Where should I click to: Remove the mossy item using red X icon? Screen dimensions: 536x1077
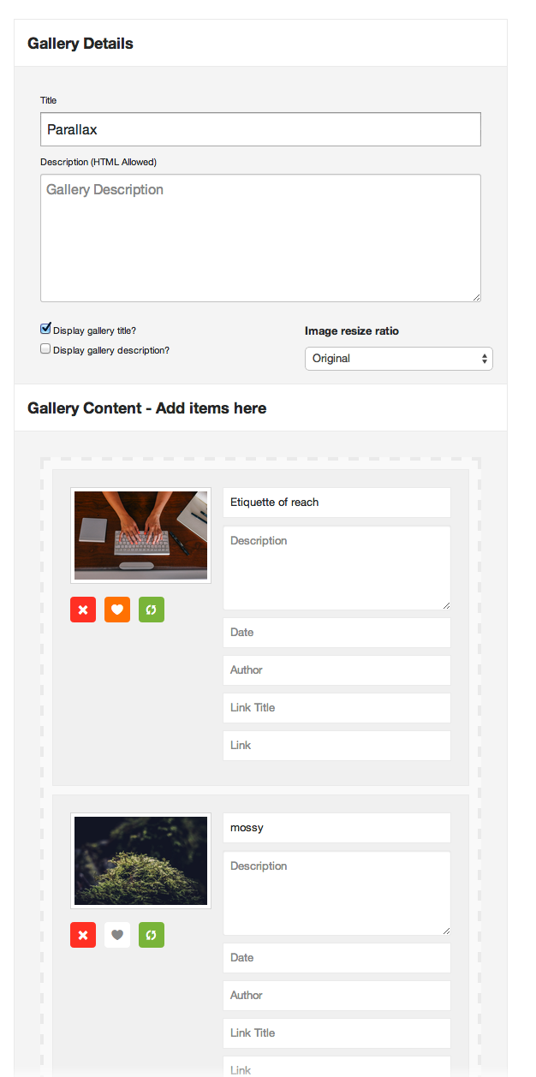click(x=83, y=935)
